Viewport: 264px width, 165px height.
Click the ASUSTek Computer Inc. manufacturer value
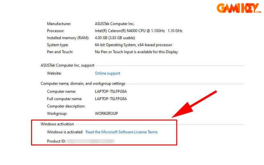coord(115,24)
